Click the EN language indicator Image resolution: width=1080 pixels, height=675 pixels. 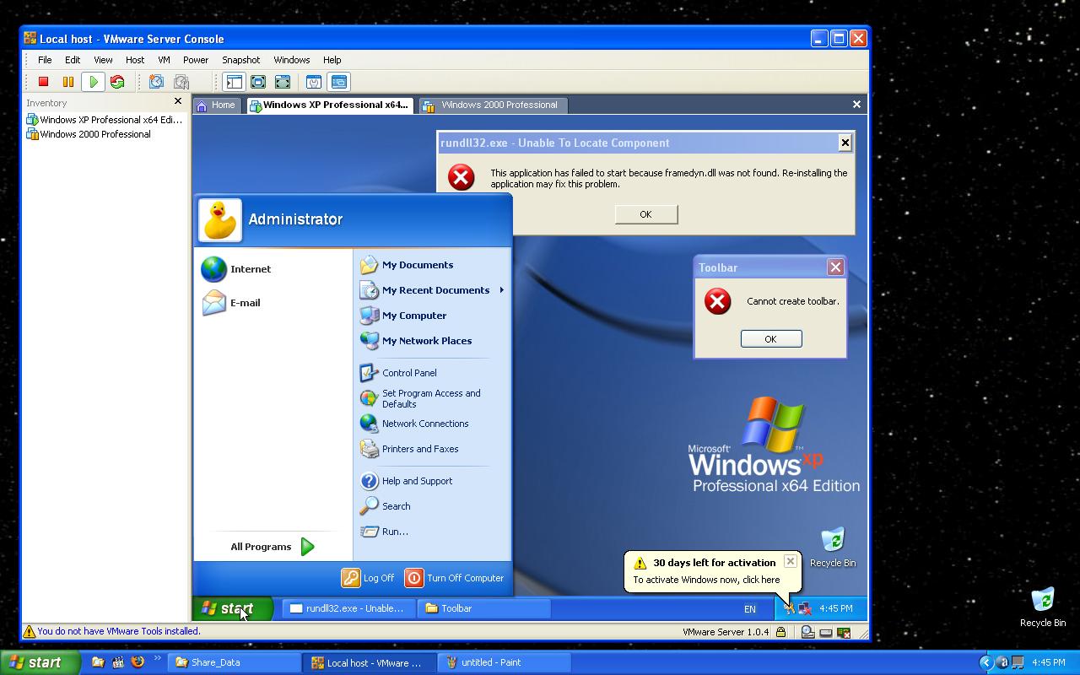click(x=749, y=609)
